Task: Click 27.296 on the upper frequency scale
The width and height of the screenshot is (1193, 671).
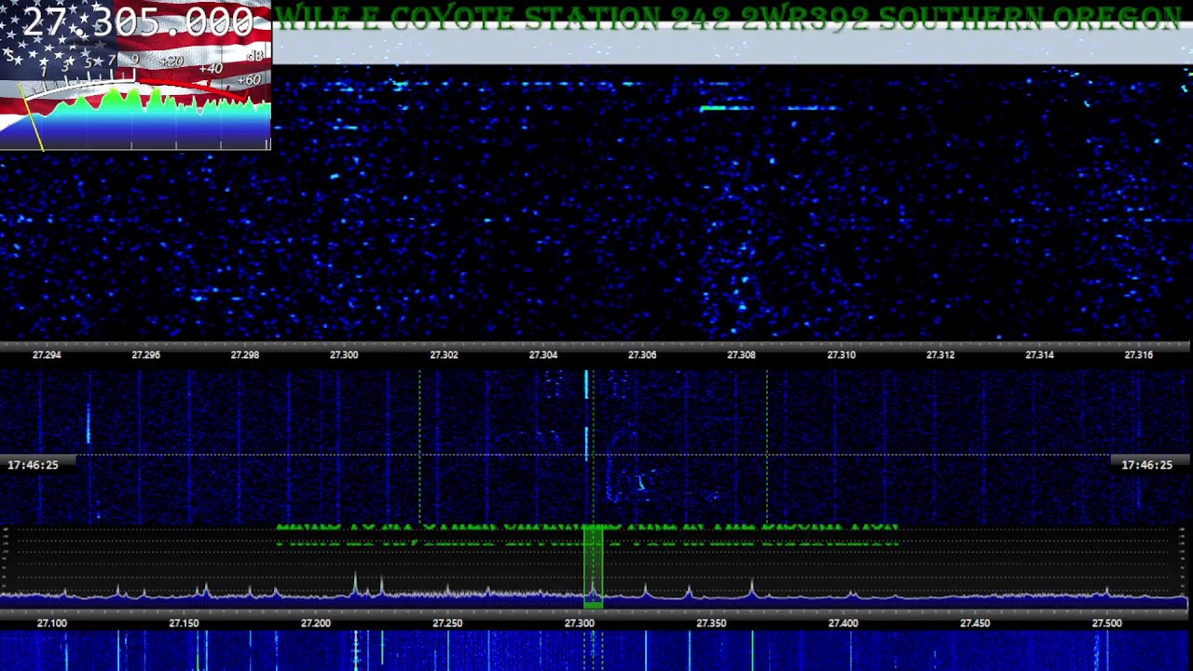Action: tap(145, 355)
